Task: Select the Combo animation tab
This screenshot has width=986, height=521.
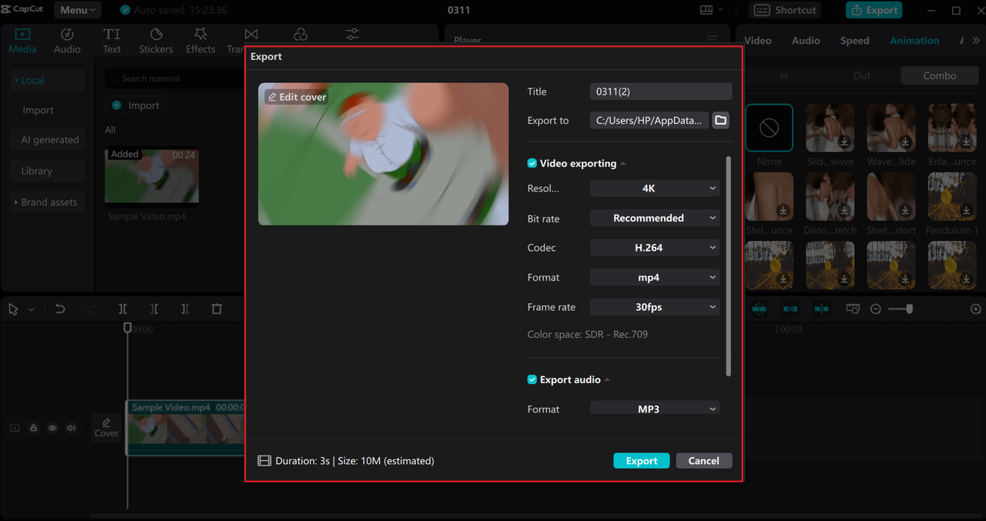Action: (x=940, y=75)
